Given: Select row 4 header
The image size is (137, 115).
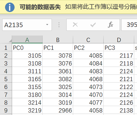Looking at the screenshot, I should coord(6,71).
